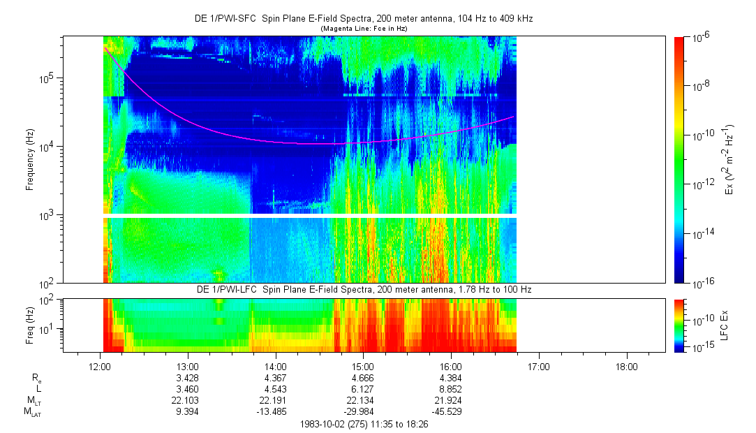Viewport: 756px width, 433px height.
Task: Click the 17:00 time axis tick label
Action: tap(539, 366)
